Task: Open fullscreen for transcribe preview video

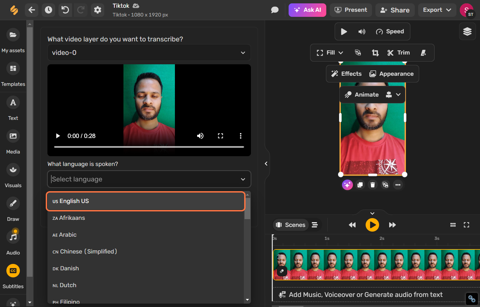Action: pyautogui.click(x=220, y=136)
